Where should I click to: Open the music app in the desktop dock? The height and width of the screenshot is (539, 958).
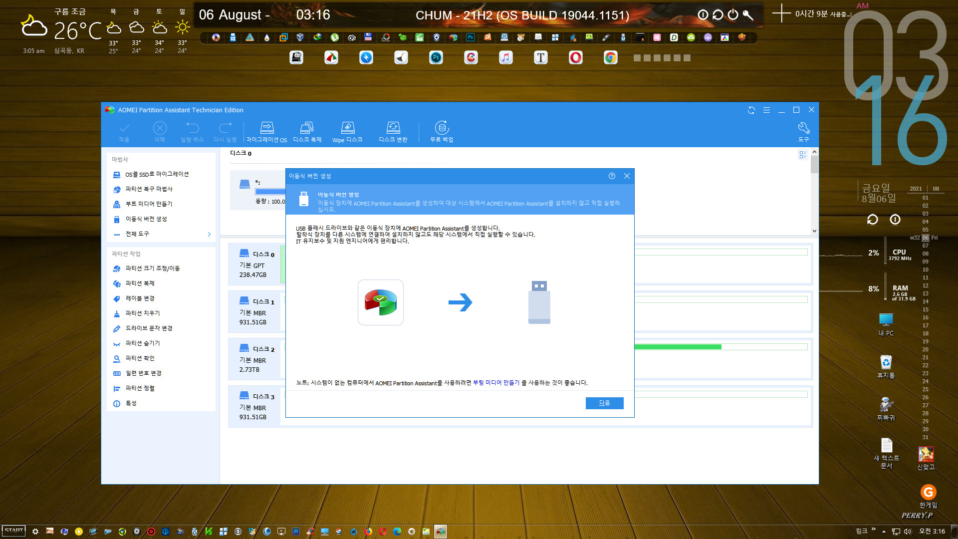506,58
